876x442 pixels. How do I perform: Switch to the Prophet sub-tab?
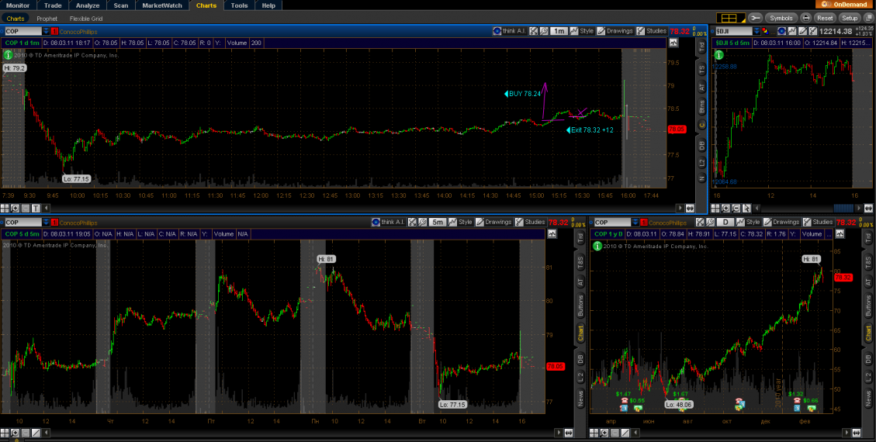(x=47, y=19)
